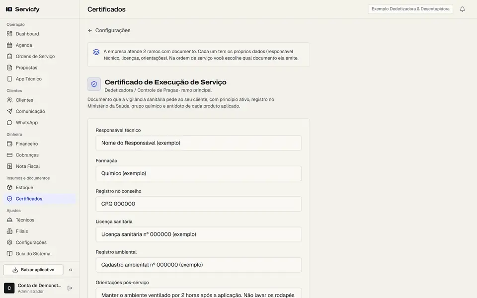
Task: Click the WhatsApp chat bubble icon
Action: [9, 123]
